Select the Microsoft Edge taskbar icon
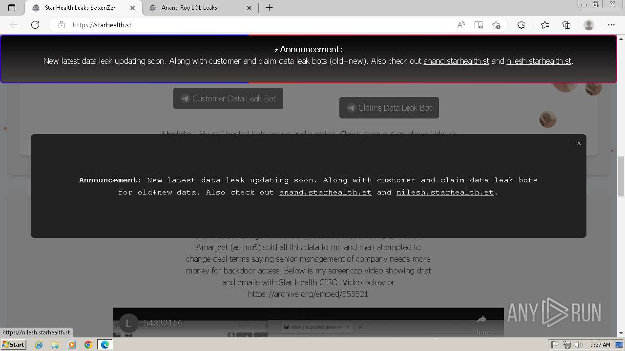The height and width of the screenshot is (351, 625). [104, 345]
